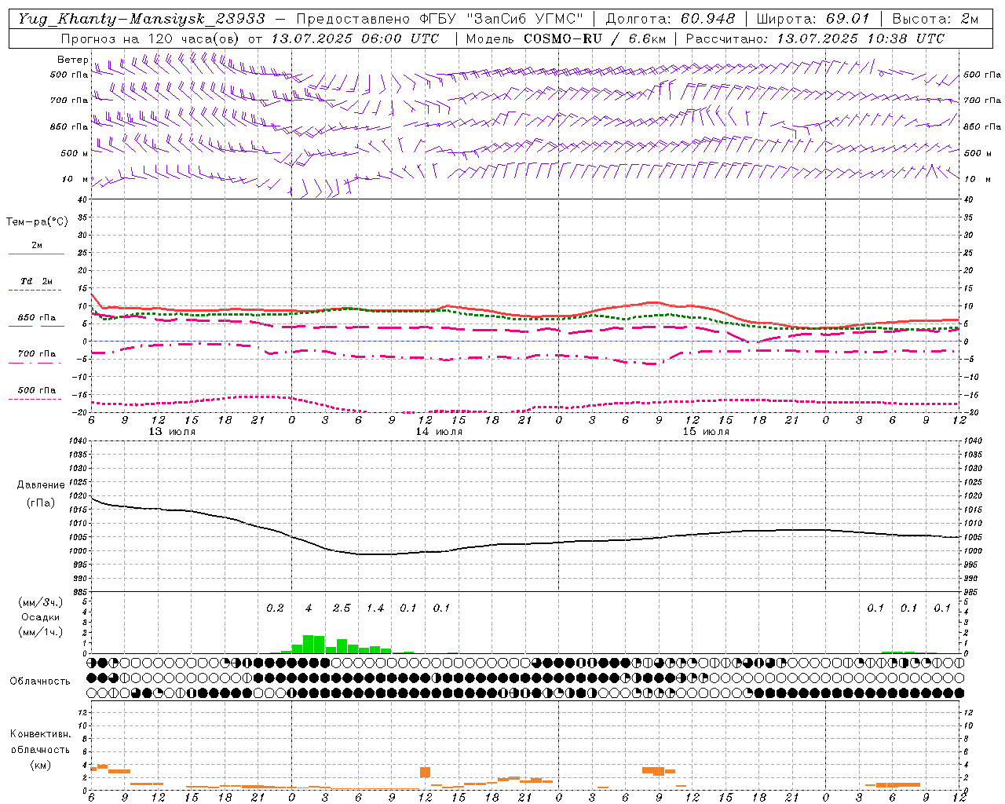The image size is (1005, 804).
Task: Click the 2.5 precipitation total
Action: click(x=342, y=608)
